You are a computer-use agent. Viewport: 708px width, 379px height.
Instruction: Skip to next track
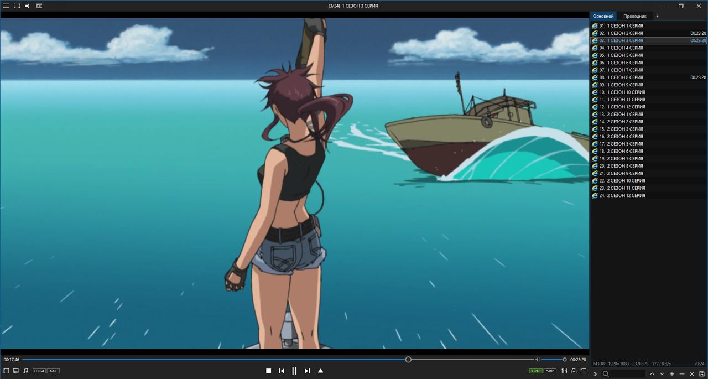[308, 371]
